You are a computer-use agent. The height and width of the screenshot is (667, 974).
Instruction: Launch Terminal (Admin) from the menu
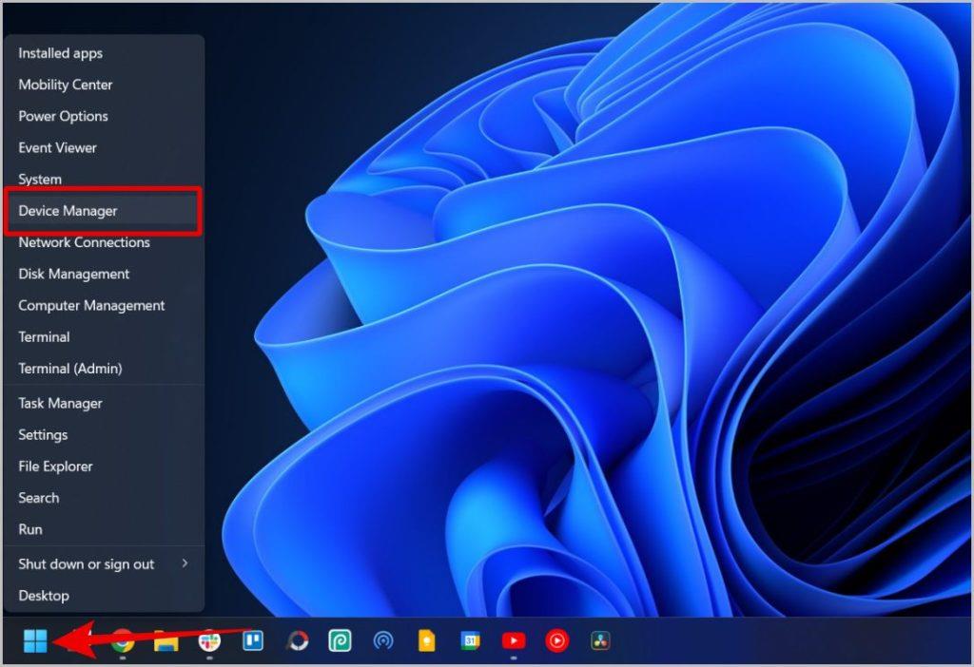[104, 369]
